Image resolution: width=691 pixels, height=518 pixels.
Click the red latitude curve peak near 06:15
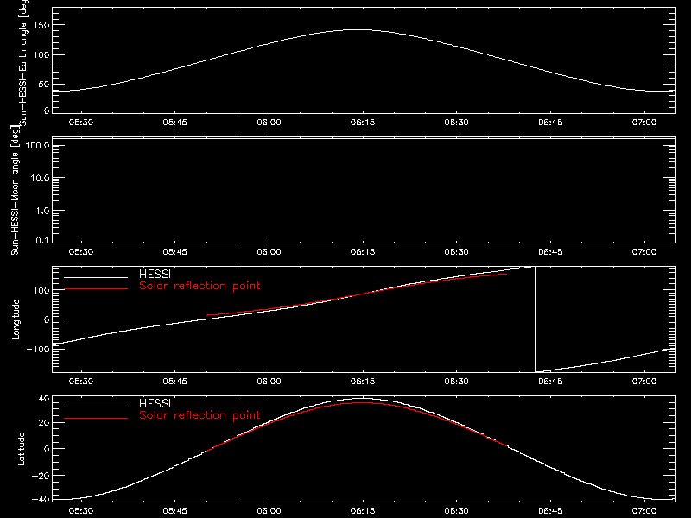[363, 402]
